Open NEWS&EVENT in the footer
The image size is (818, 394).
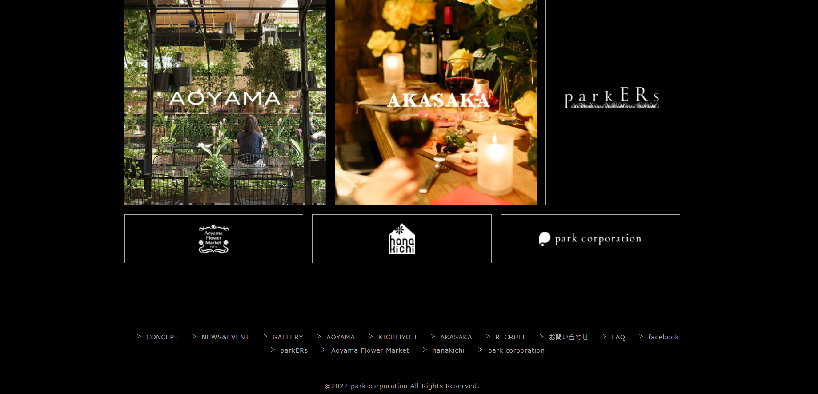[x=225, y=337]
